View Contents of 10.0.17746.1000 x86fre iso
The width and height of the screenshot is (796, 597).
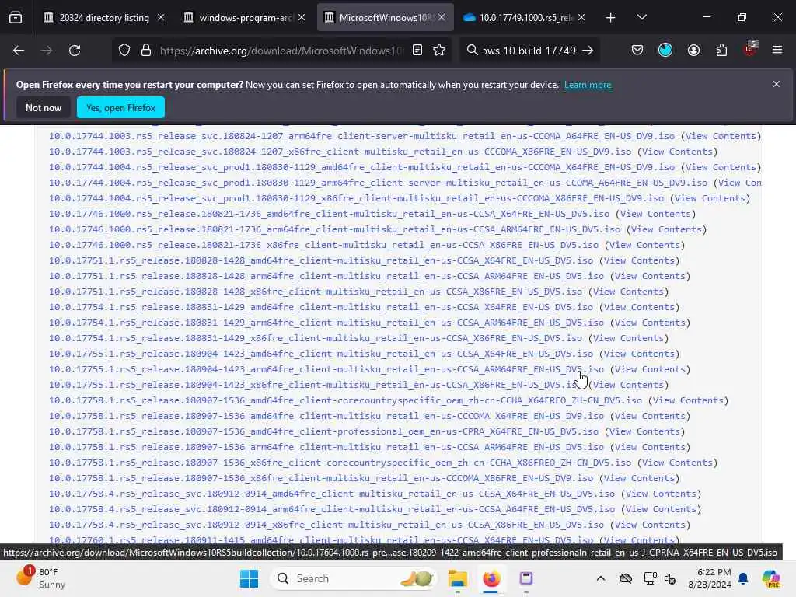tap(644, 245)
